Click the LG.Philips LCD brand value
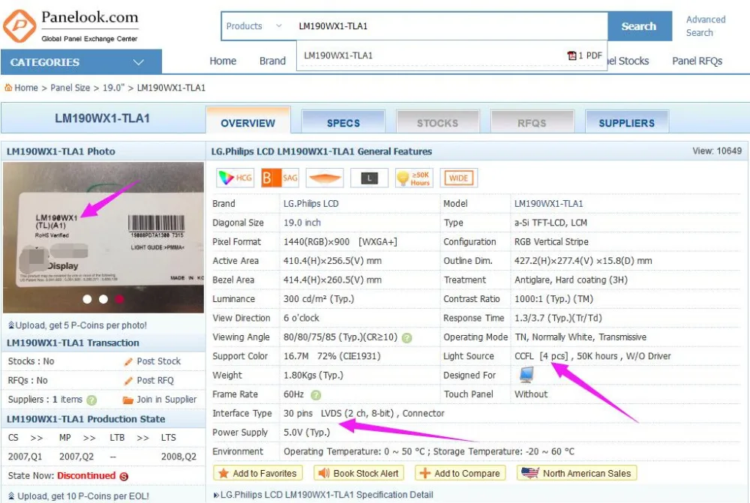 311,204
